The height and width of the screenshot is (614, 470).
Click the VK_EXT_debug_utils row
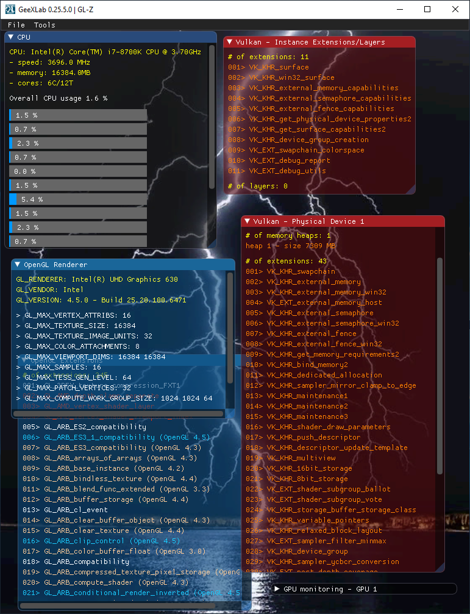coord(277,171)
